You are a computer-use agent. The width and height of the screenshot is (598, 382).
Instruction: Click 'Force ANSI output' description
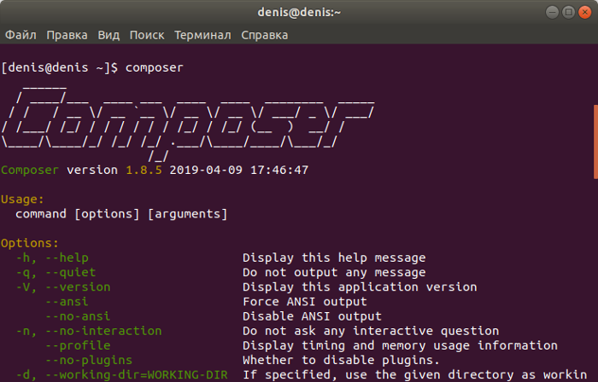point(305,302)
